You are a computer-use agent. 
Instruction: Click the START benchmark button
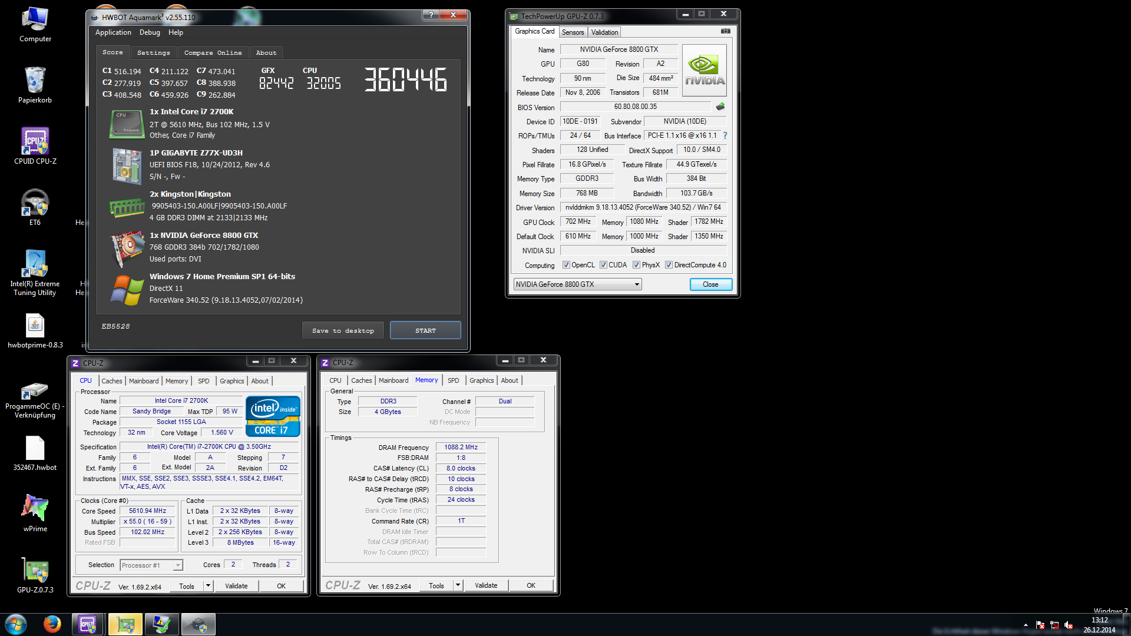[425, 330]
